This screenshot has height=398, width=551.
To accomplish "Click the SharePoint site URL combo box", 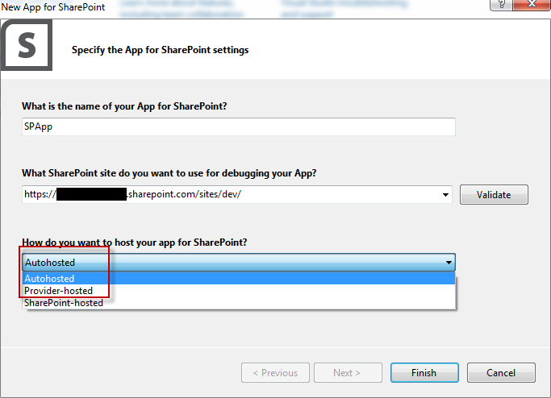I will [237, 194].
